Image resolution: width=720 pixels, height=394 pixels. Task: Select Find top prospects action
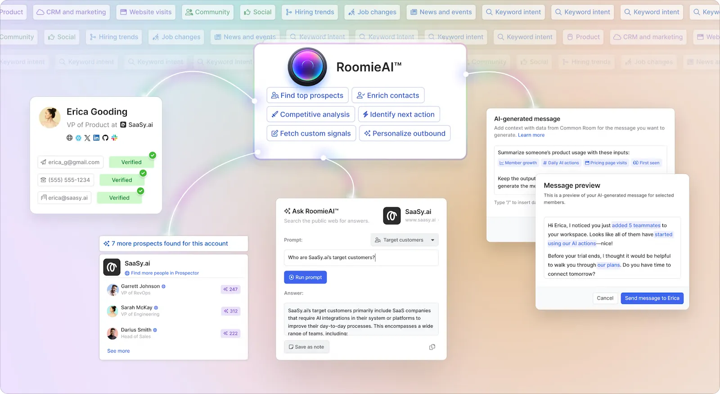click(x=307, y=95)
